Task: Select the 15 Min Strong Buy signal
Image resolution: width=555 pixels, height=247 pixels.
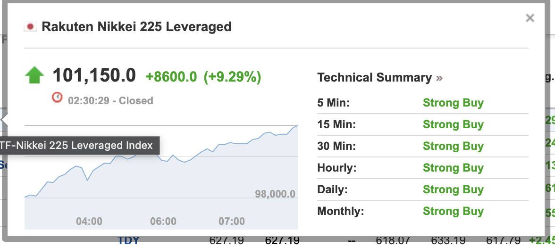Action: pos(453,124)
